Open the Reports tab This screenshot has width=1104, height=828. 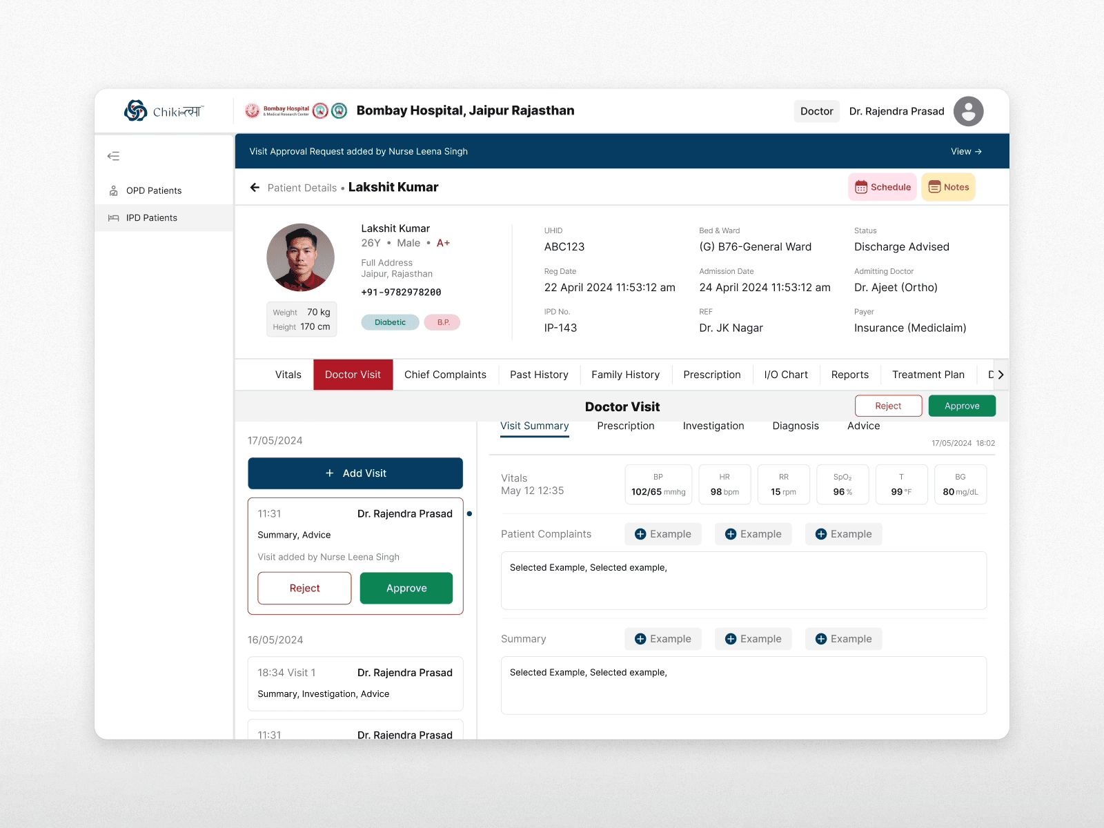point(849,375)
